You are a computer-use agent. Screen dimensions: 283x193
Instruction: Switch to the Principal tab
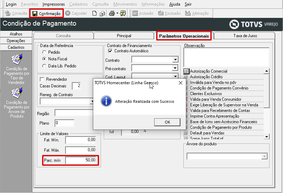124,36
